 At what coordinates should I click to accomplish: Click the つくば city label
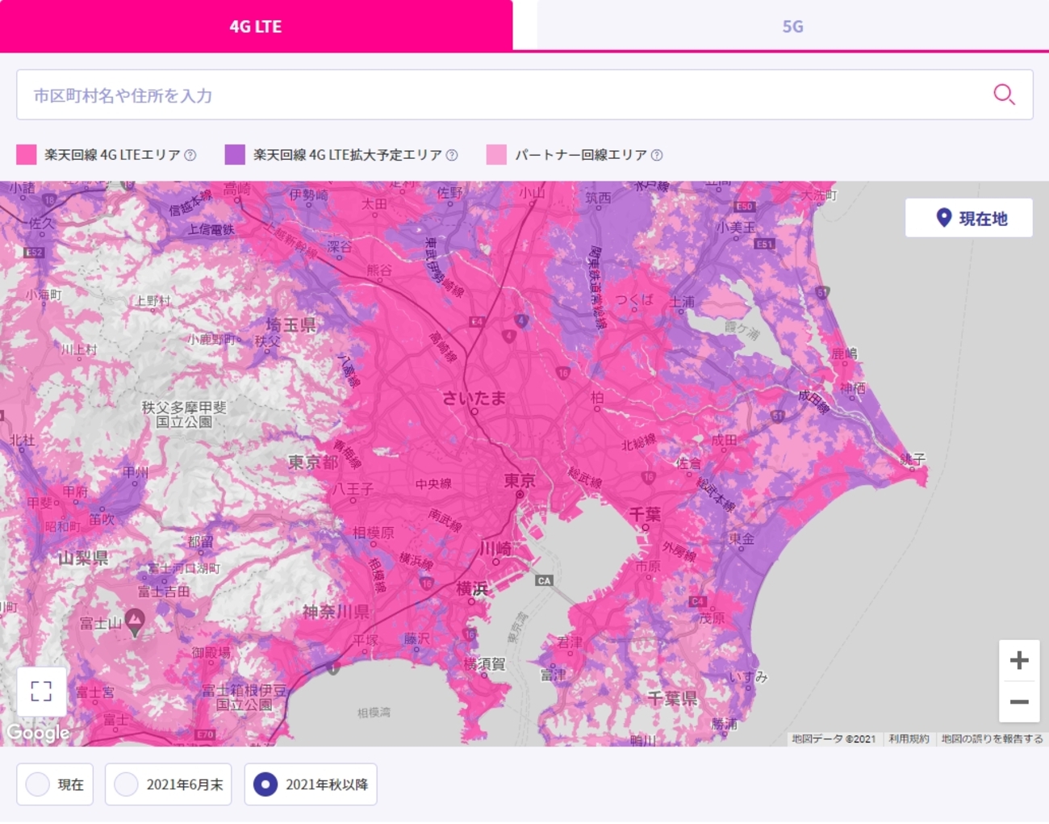634,299
